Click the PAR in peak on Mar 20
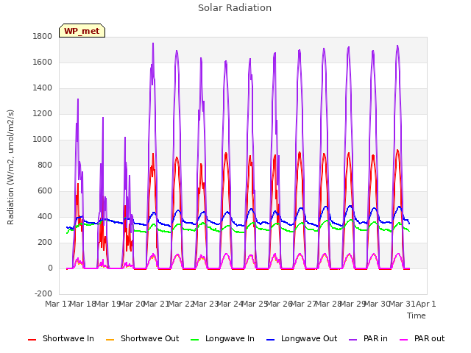This screenshot has width=471, height=353. click(153, 43)
